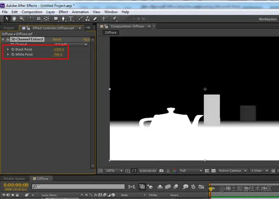
Task: Click Reset on 3D Channel Extract
Action: point(57,39)
